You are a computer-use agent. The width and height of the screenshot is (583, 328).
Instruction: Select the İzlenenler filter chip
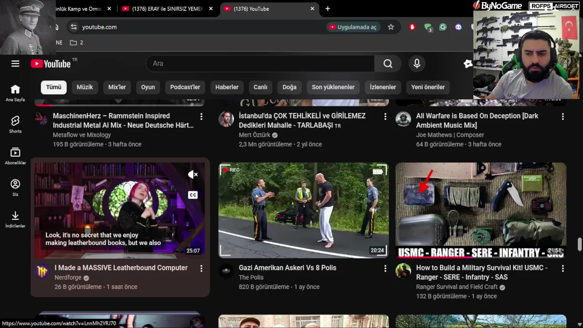[x=383, y=87]
